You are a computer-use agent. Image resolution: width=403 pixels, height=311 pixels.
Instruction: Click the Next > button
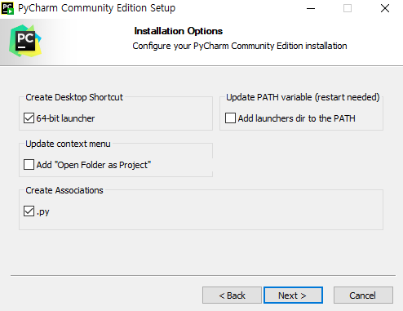[x=293, y=295]
